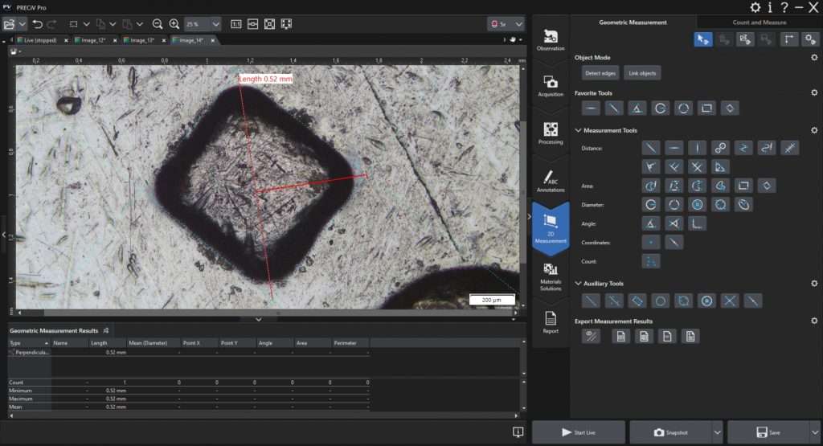Toggle the Link objects mode
The width and height of the screenshot is (823, 446).
pos(642,73)
